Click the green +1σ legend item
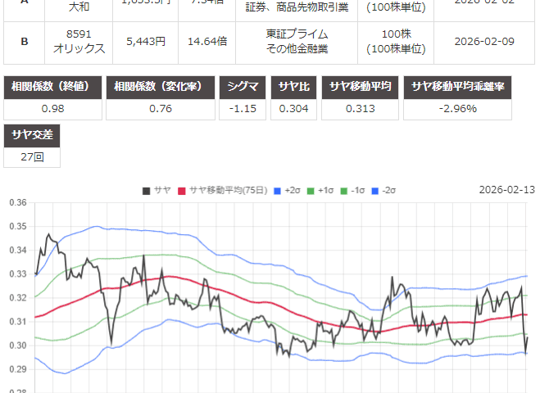540x393 pixels. [324, 191]
